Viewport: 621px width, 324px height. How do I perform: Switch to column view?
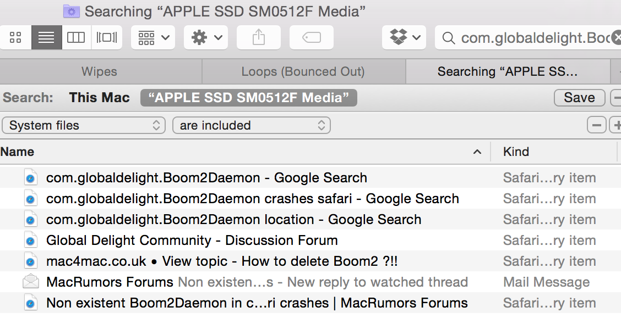76,37
